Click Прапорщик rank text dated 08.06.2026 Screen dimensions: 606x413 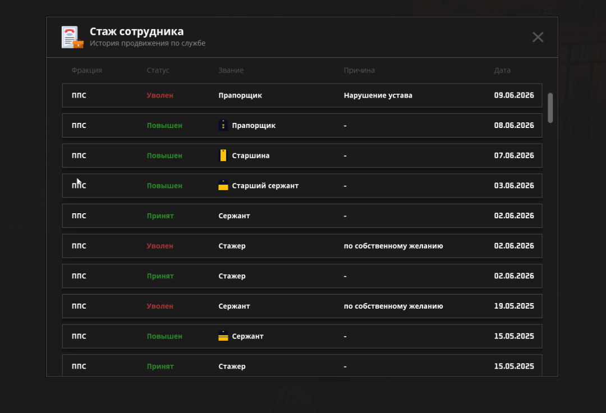point(254,126)
